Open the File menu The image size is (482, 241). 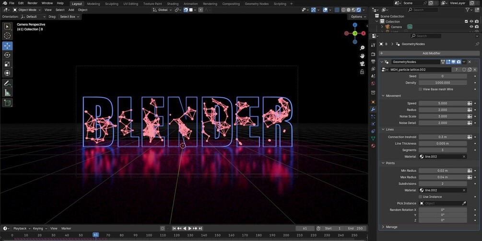point(12,3)
